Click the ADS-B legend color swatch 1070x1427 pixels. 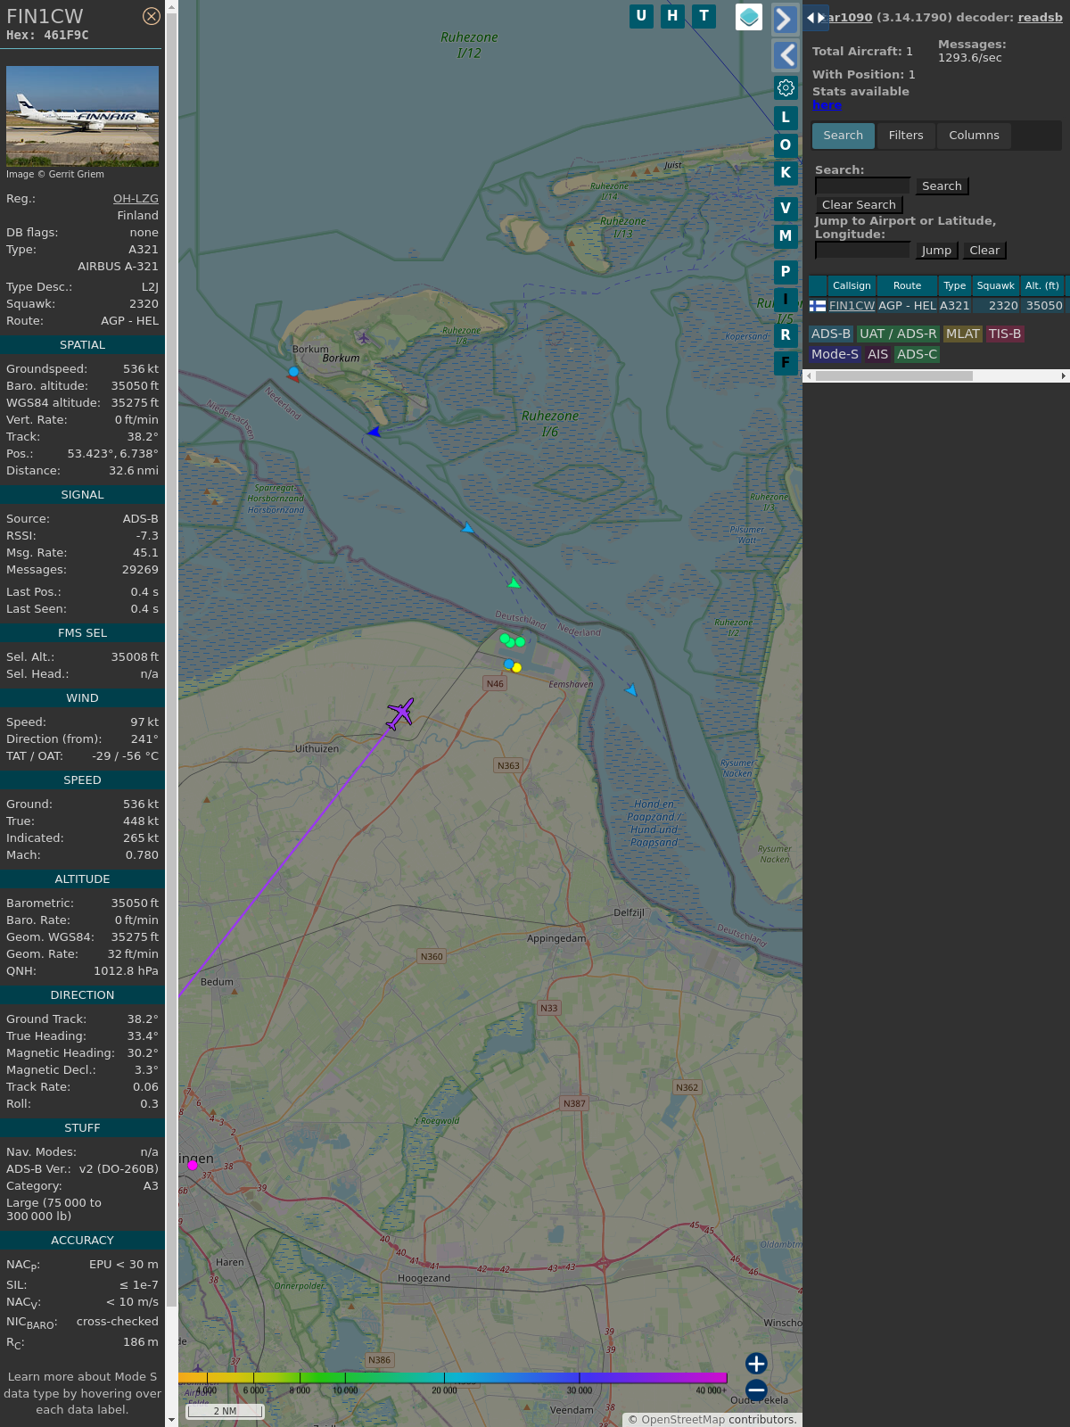tap(831, 334)
